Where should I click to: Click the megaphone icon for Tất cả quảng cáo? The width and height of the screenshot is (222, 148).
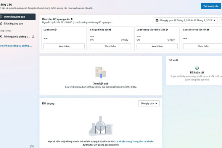tap(1, 24)
